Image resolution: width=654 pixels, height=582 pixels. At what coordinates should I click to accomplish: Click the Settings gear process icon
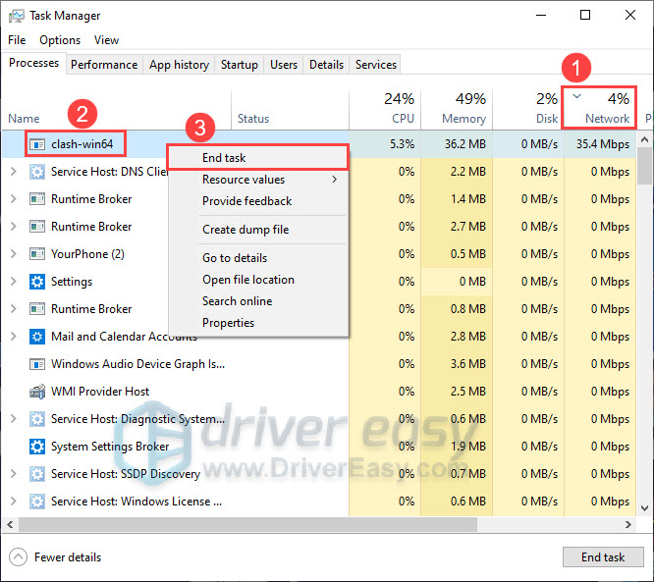[x=37, y=282]
